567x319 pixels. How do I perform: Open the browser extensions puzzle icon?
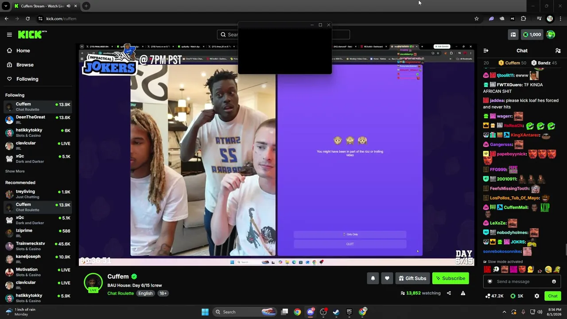tap(523, 19)
